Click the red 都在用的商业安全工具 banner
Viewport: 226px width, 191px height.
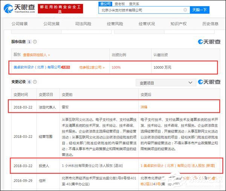tap(60, 9)
